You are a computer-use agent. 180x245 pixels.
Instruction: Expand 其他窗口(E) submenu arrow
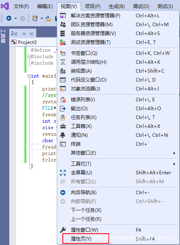(x=174, y=153)
